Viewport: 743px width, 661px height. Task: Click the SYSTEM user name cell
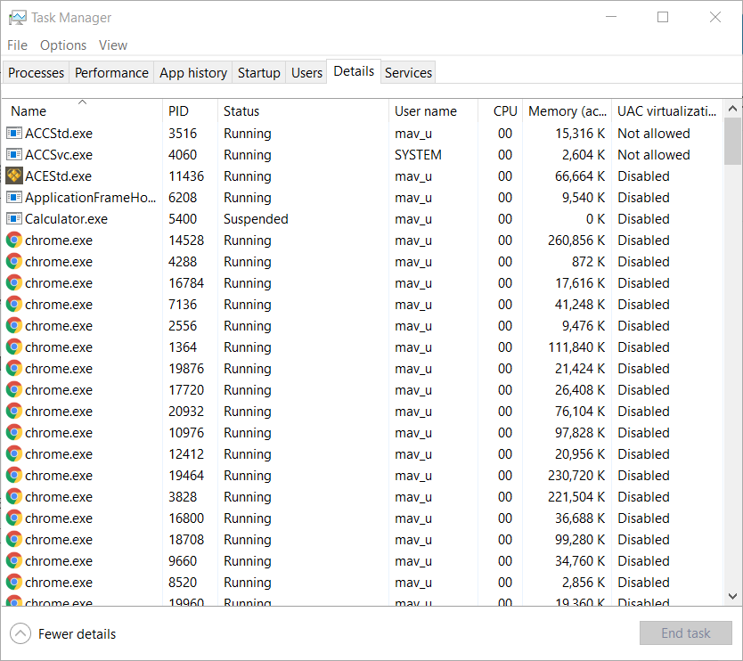click(x=418, y=155)
